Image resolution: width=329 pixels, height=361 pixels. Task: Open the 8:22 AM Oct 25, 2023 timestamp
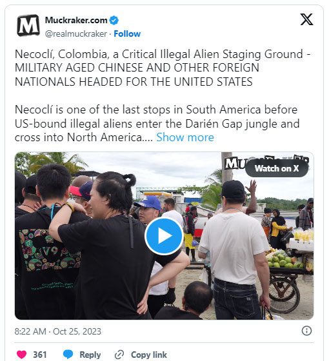point(58,331)
